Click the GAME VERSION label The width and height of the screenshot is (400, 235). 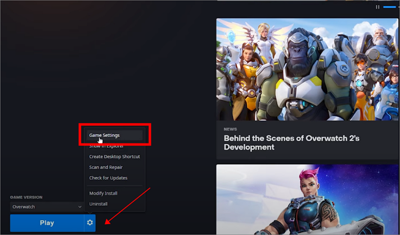(x=26, y=197)
